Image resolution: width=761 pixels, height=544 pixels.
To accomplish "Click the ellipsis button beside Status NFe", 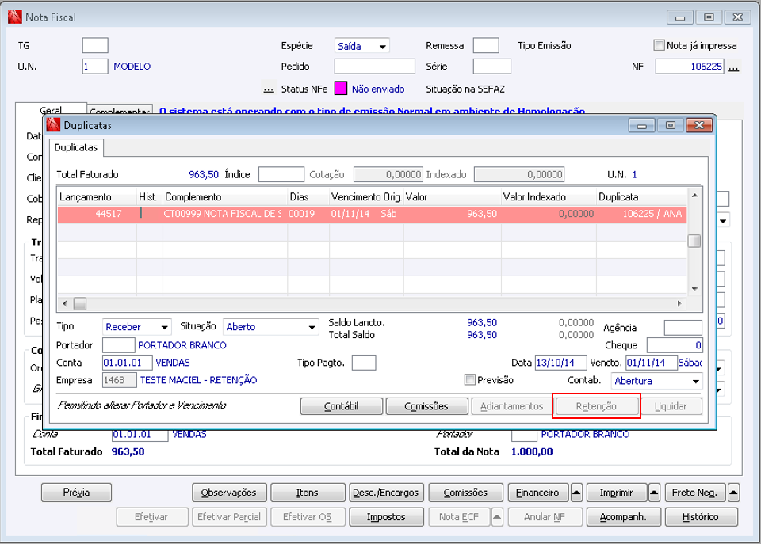I will pyautogui.click(x=269, y=89).
